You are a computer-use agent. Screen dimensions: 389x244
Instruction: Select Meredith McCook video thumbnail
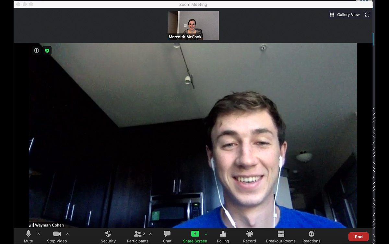coord(193,25)
